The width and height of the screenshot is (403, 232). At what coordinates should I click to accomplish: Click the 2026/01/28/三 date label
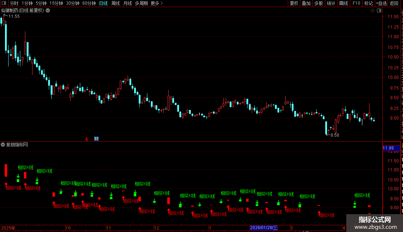point(264,228)
